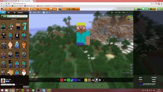Click the rainbow hue color bar
Screen dimensions: 163x92
point(130,16)
